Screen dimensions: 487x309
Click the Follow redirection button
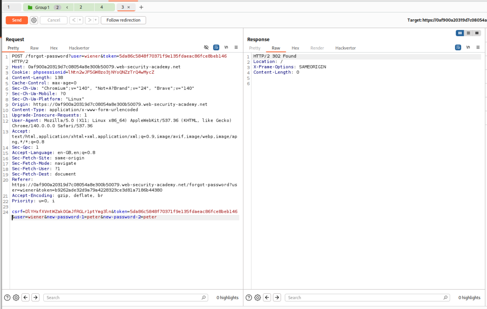[x=123, y=20]
